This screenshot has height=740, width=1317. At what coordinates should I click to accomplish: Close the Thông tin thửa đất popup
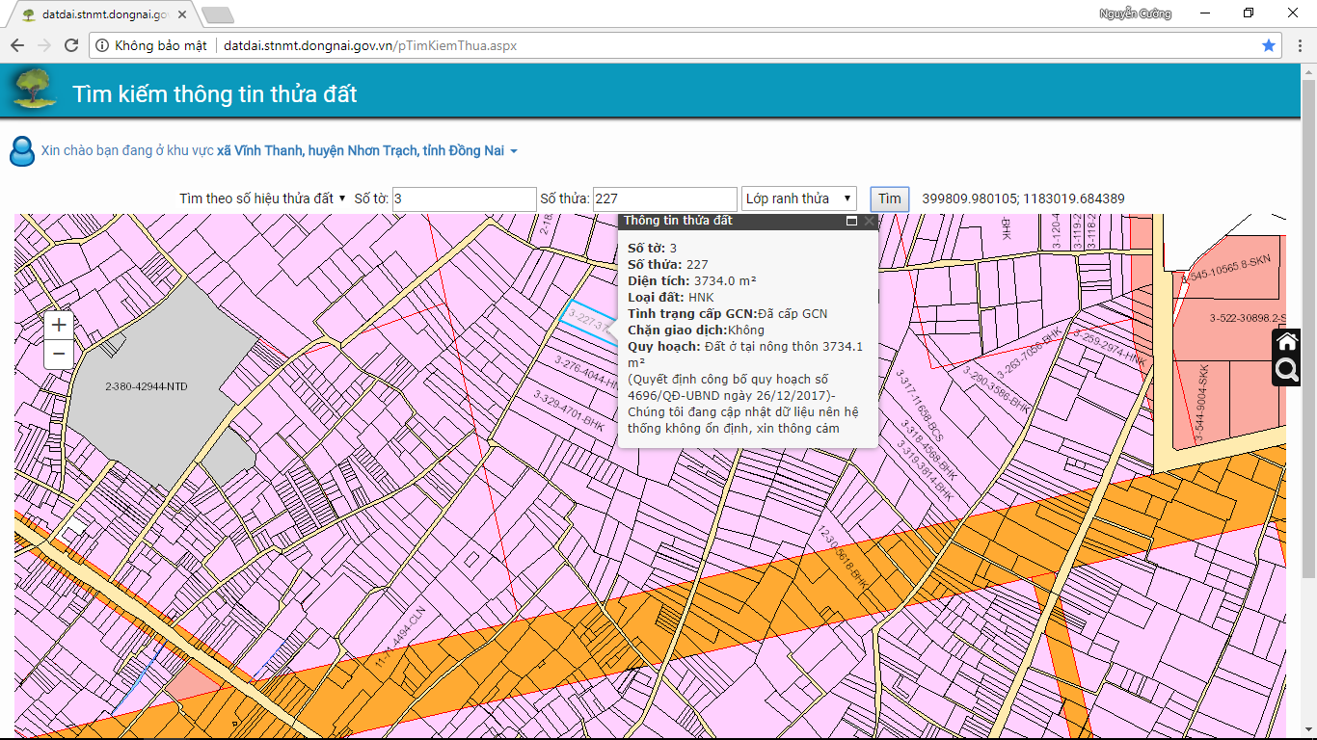869,221
